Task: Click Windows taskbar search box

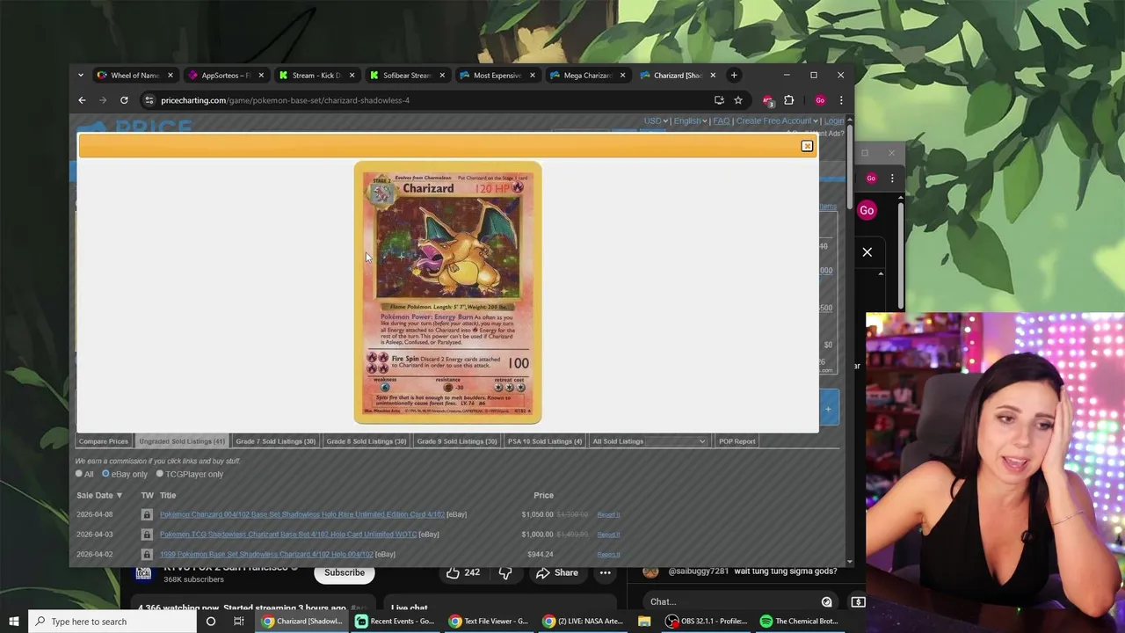Action: pyautogui.click(x=112, y=622)
